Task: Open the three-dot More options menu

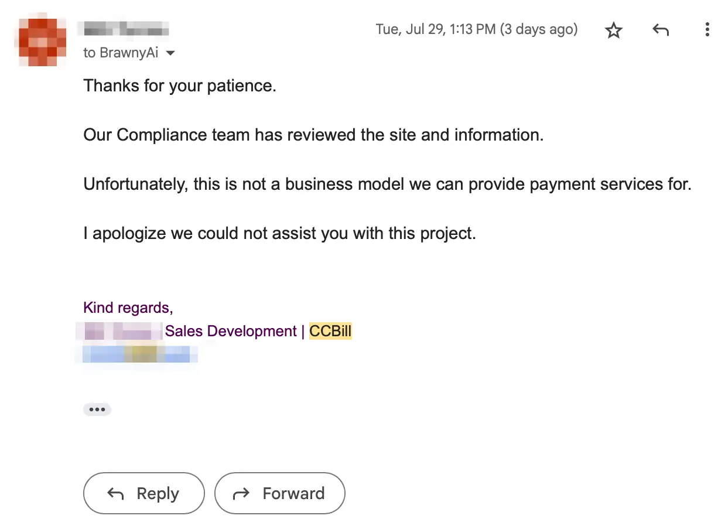Action: tap(707, 30)
